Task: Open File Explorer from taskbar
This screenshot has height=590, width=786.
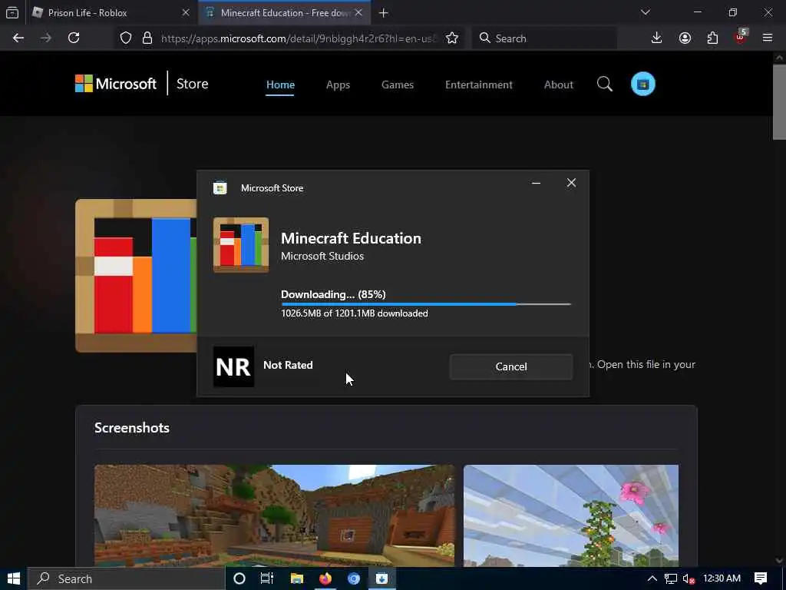Action: click(297, 579)
